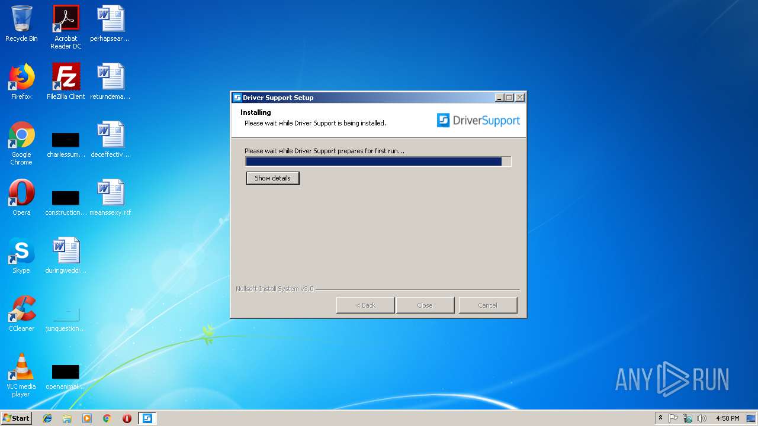758x426 pixels.
Task: Select the returndema Word document
Action: (110, 82)
